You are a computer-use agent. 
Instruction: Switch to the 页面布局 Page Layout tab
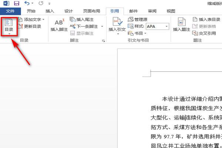[x=91, y=11]
